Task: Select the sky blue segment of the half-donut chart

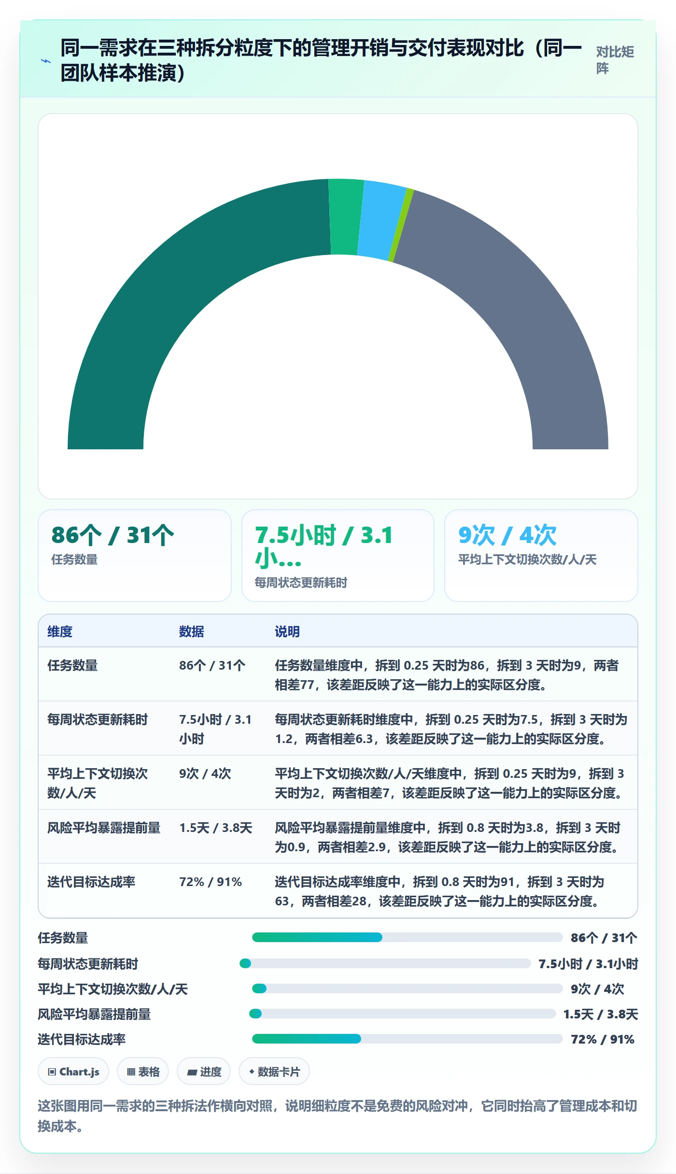Action: tap(381, 221)
